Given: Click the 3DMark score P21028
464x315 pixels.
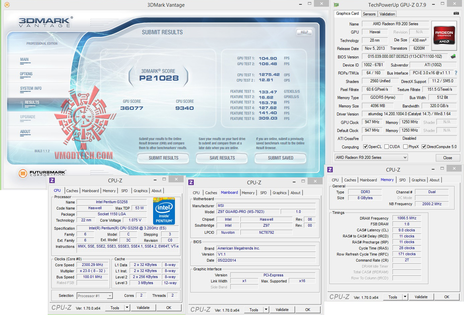Looking at the screenshot, I should [x=159, y=78].
